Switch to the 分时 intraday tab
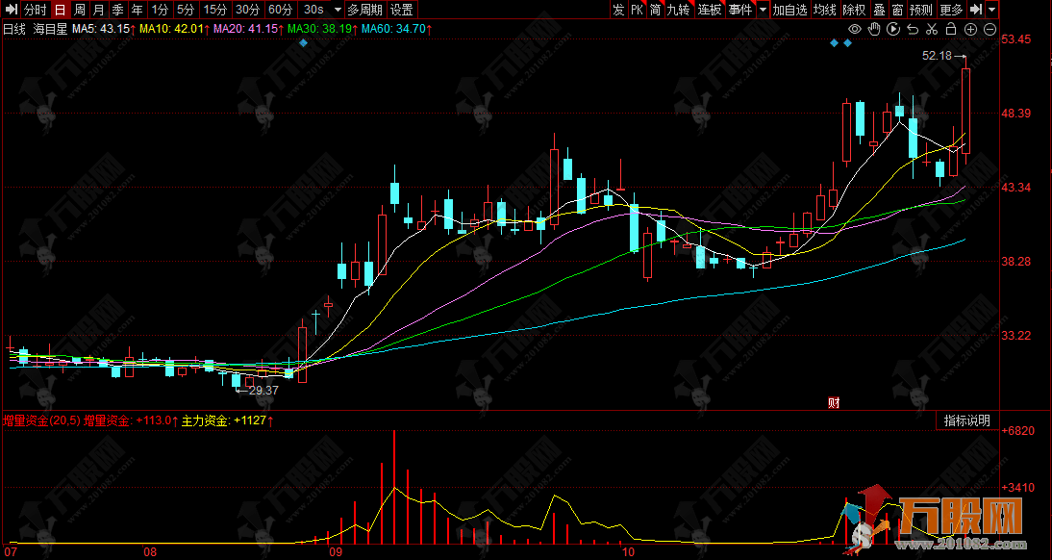 tap(36, 10)
